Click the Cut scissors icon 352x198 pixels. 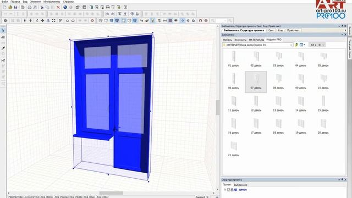click(42, 7)
